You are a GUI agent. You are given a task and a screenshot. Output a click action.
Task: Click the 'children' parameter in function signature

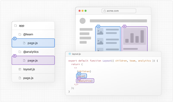121,61
